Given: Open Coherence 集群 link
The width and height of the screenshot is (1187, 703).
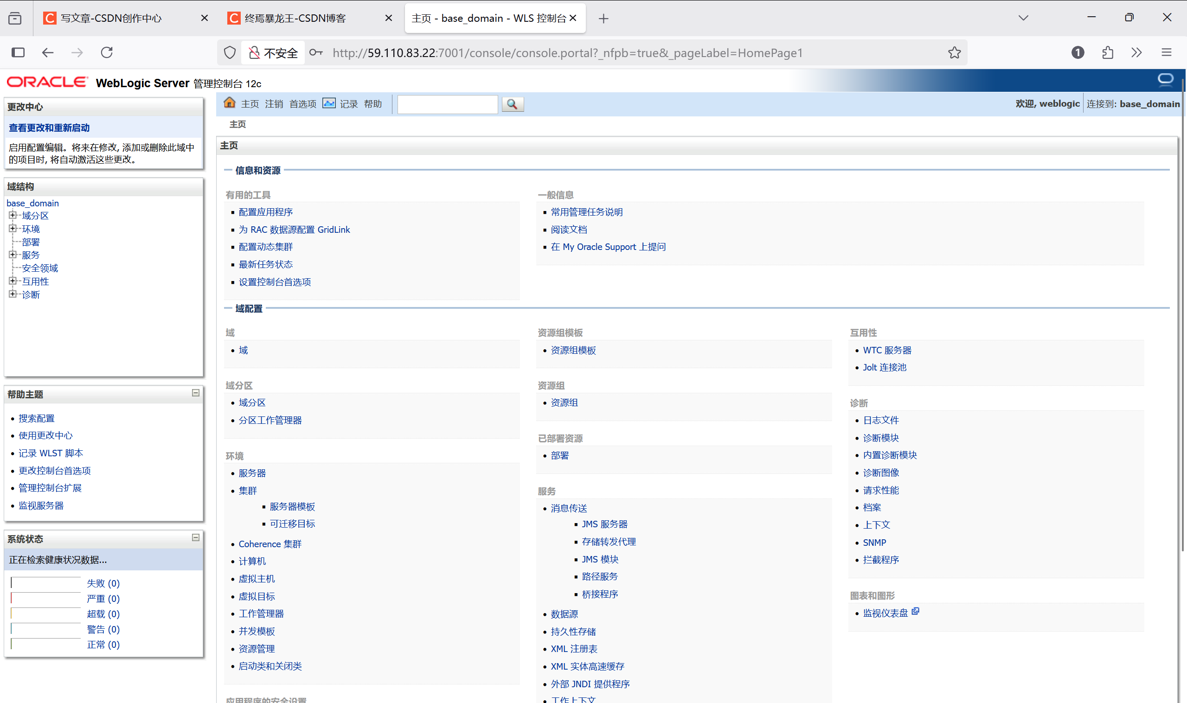Looking at the screenshot, I should 270,544.
